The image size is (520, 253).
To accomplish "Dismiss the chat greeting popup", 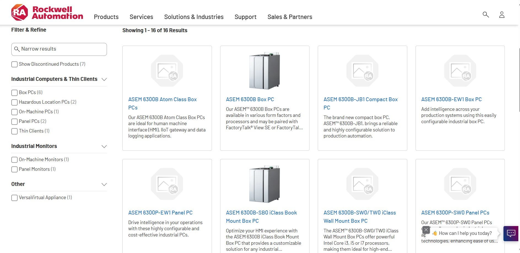I will coord(426,230).
